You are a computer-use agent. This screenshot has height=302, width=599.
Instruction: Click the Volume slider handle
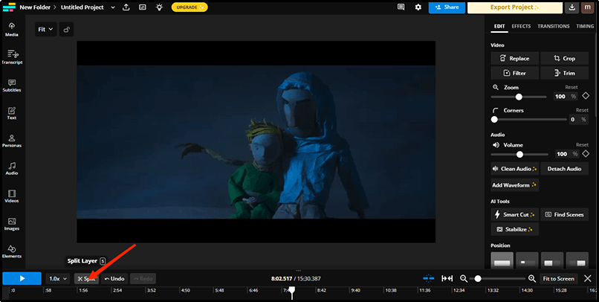click(519, 154)
